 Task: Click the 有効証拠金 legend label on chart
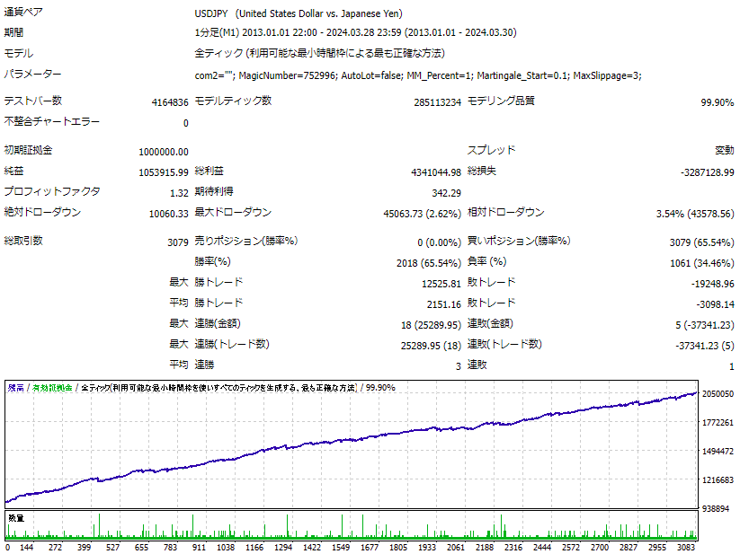(52, 388)
